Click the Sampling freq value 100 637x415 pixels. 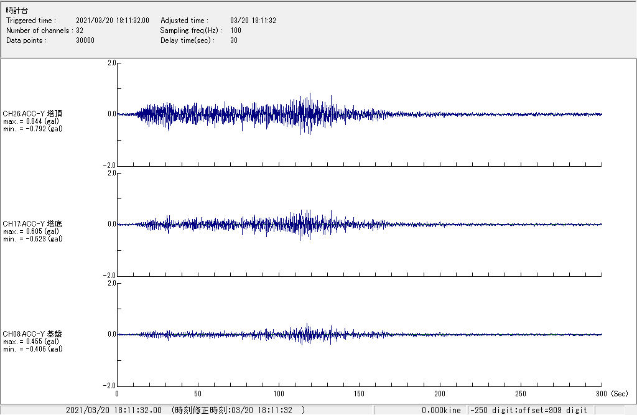[x=236, y=30]
